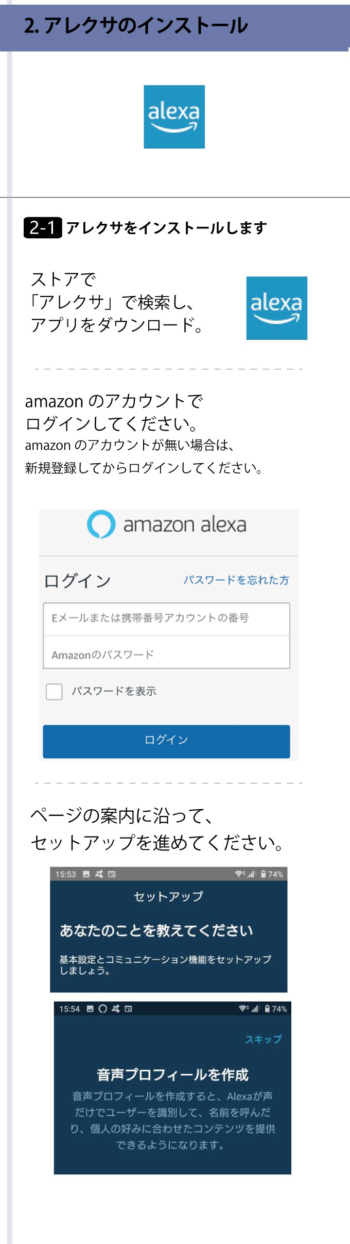Click the 音声プロフィールを作成 heading
Screen dimensions: 350x1244
click(x=172, y=1074)
